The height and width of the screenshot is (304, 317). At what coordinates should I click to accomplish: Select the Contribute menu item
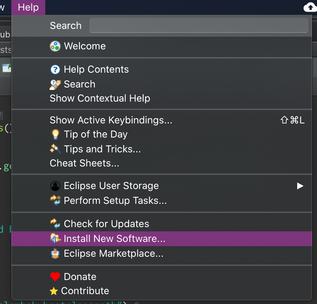162,291
